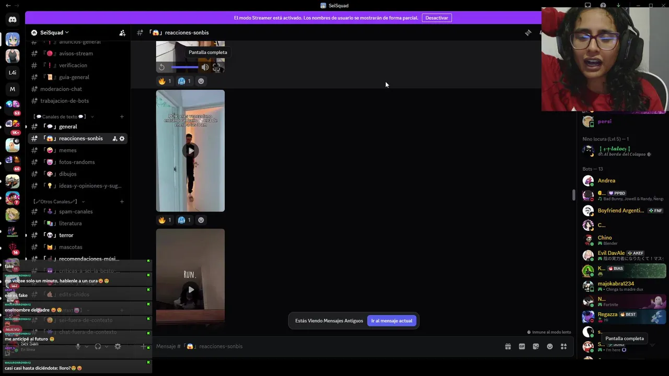Add channel to Otros Canales category
The height and width of the screenshot is (376, 669).
122,202
